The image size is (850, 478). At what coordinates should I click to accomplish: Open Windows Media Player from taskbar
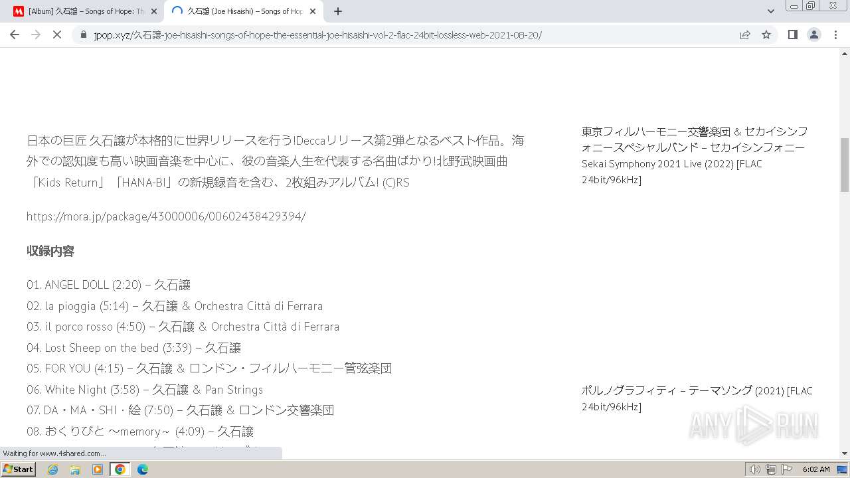point(98,469)
